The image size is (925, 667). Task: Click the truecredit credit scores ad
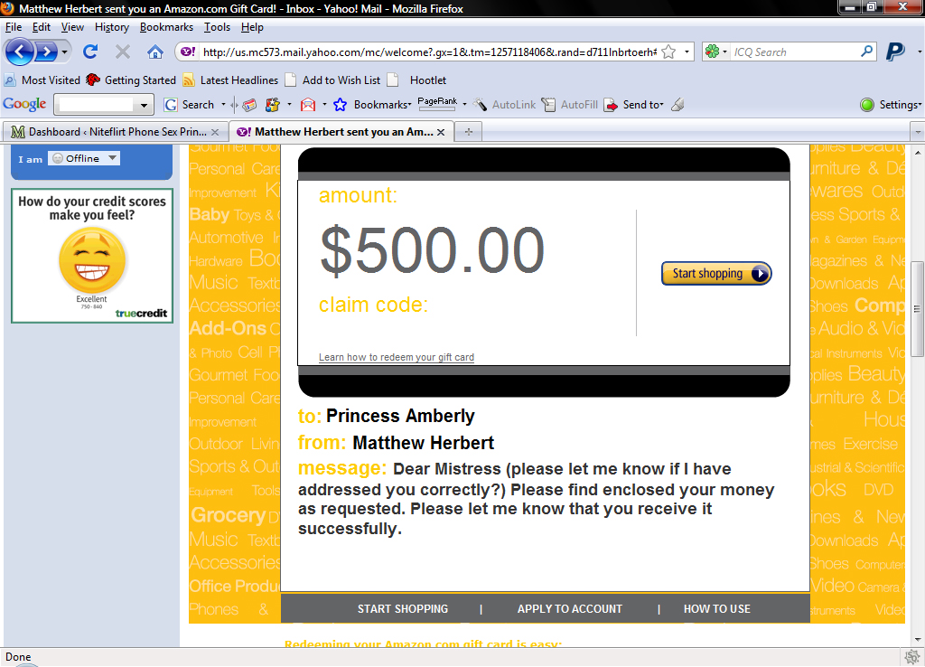click(x=92, y=256)
